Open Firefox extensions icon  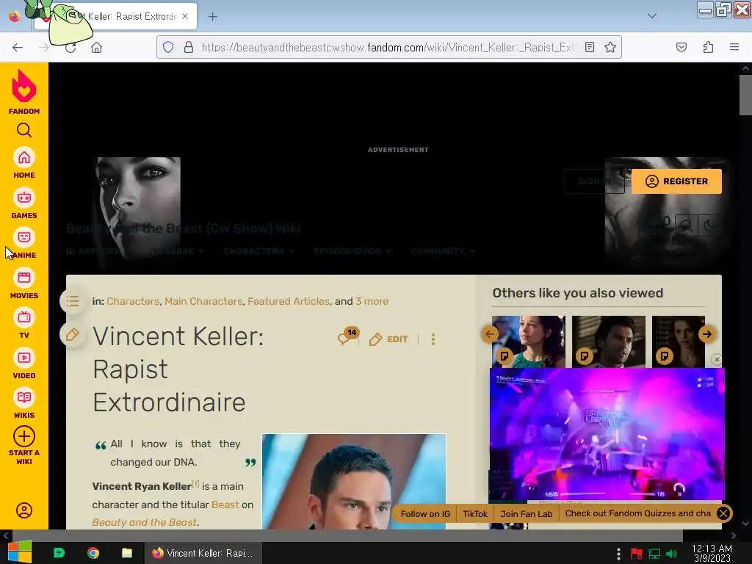pyautogui.click(x=708, y=47)
